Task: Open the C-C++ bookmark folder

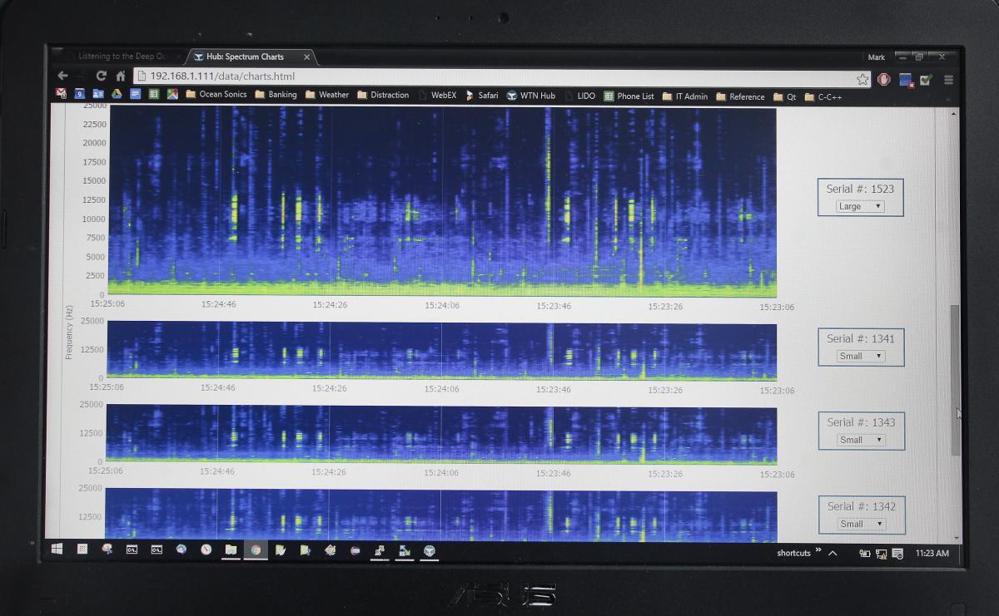Action: pos(823,97)
